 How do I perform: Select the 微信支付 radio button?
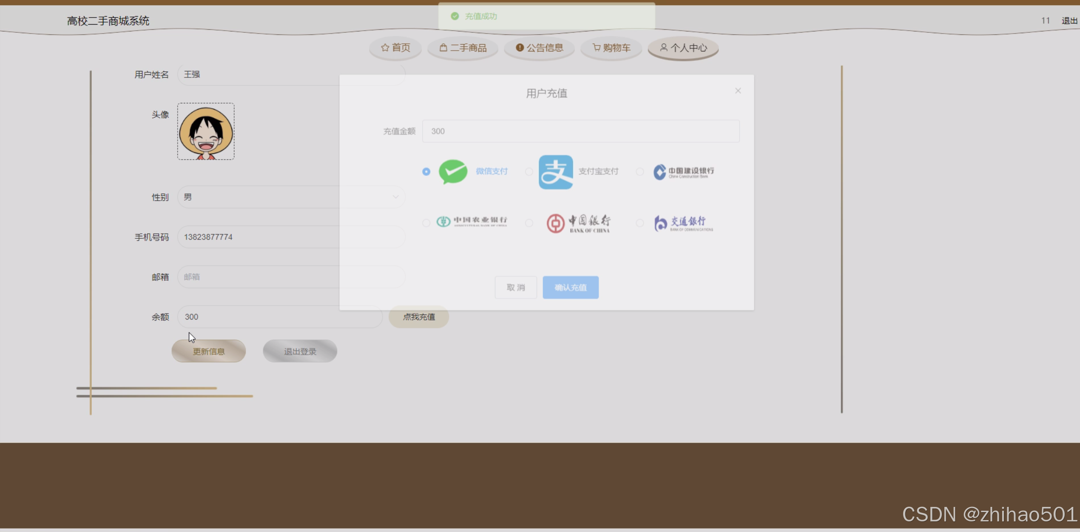(426, 172)
